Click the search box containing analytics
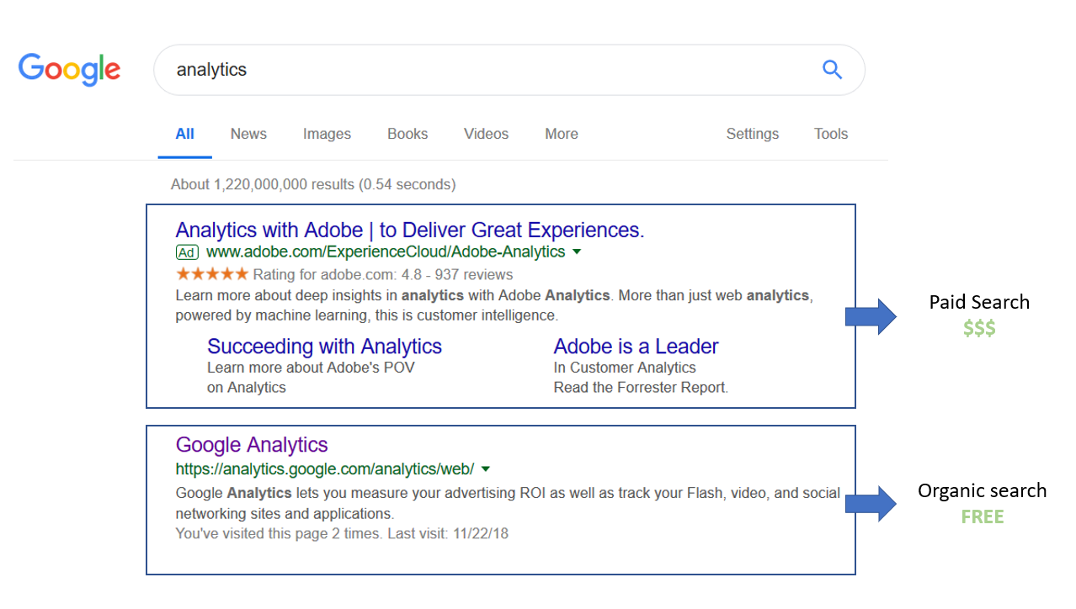The height and width of the screenshot is (609, 1076). [509, 70]
